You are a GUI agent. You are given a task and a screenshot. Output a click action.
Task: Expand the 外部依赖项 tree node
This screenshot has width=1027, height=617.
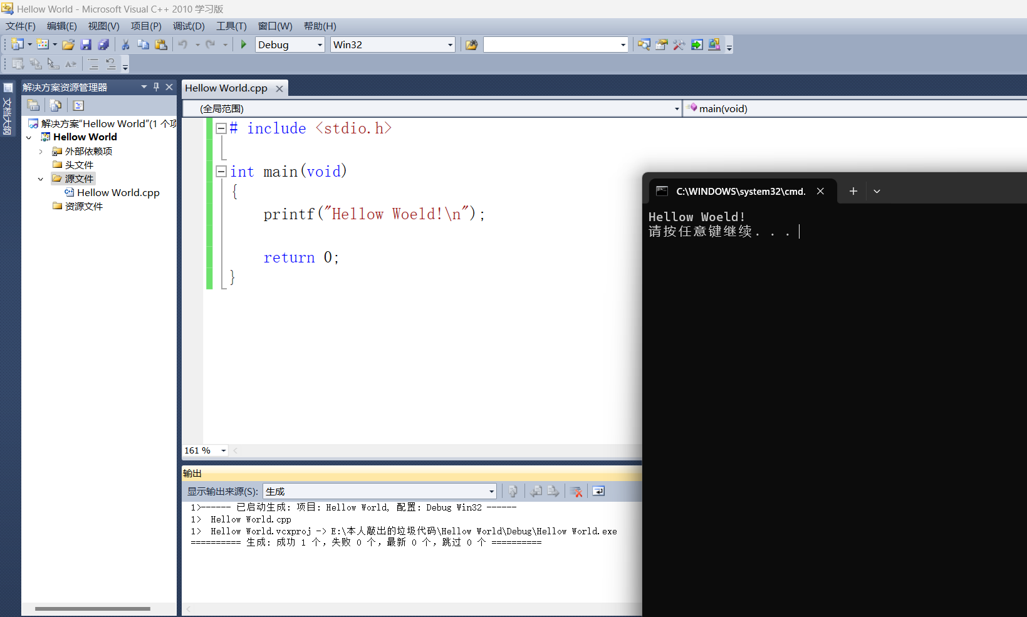click(41, 151)
